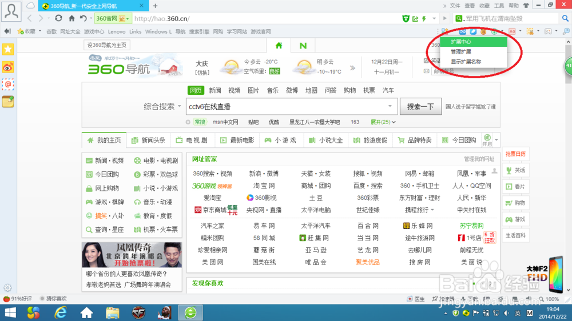Open 360 browser in Windows taskbar
The width and height of the screenshot is (572, 321).
pos(190,312)
